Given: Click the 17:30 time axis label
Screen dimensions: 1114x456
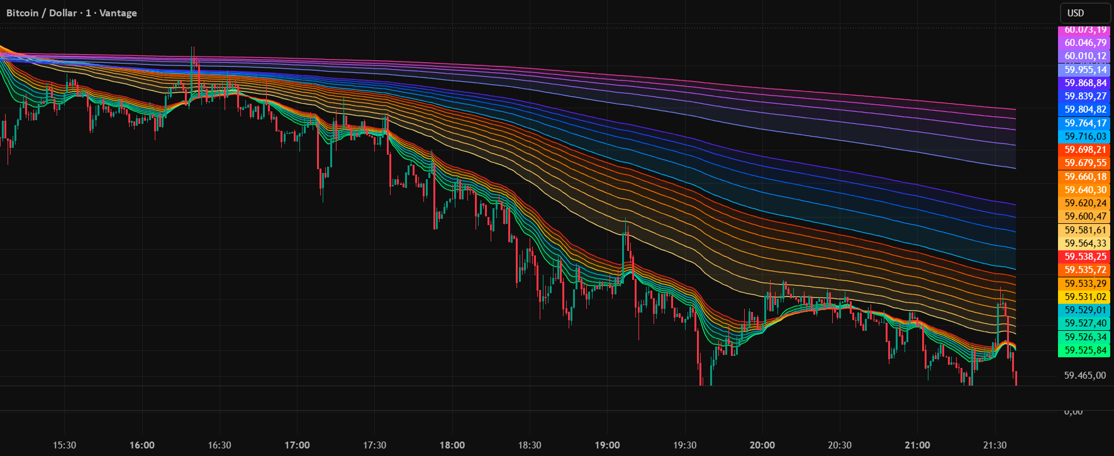Looking at the screenshot, I should (375, 445).
